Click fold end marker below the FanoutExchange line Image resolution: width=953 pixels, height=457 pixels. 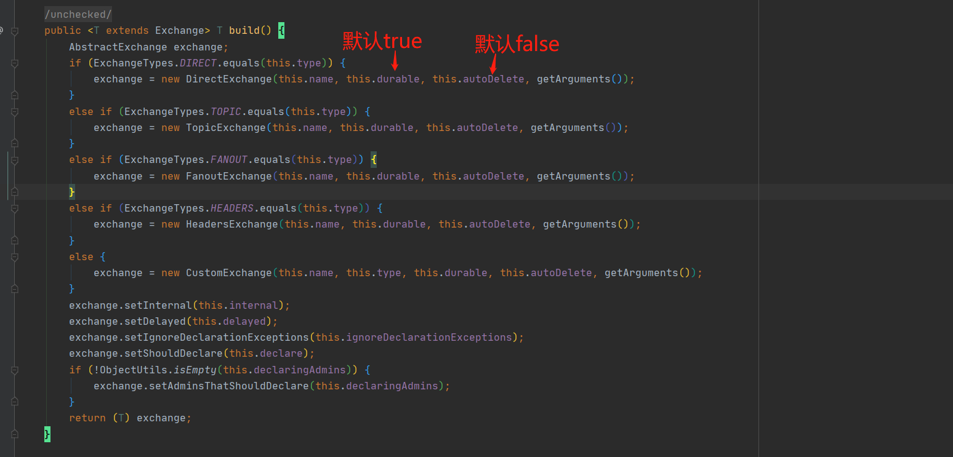(15, 192)
